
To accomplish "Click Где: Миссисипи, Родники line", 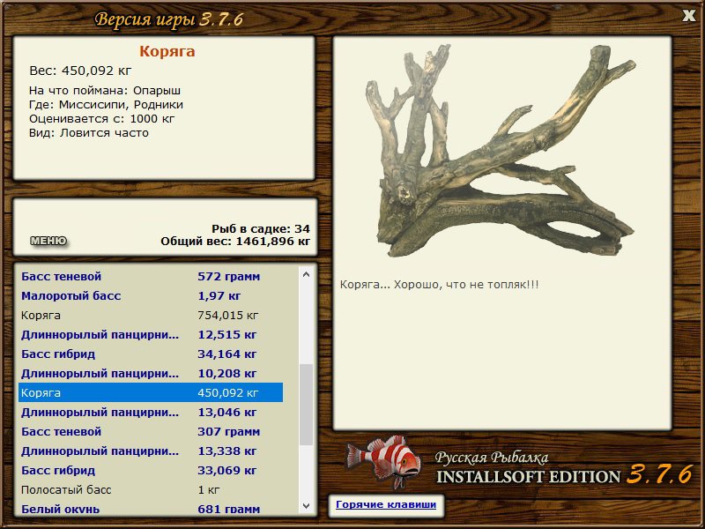I will (106, 104).
